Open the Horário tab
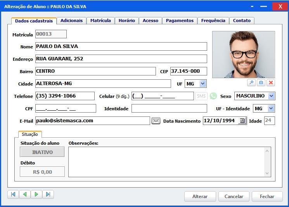The width and height of the screenshot is (289, 207). 127,21
